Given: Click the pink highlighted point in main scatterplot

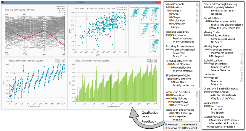Looking at the screenshot, I should pos(110,36).
